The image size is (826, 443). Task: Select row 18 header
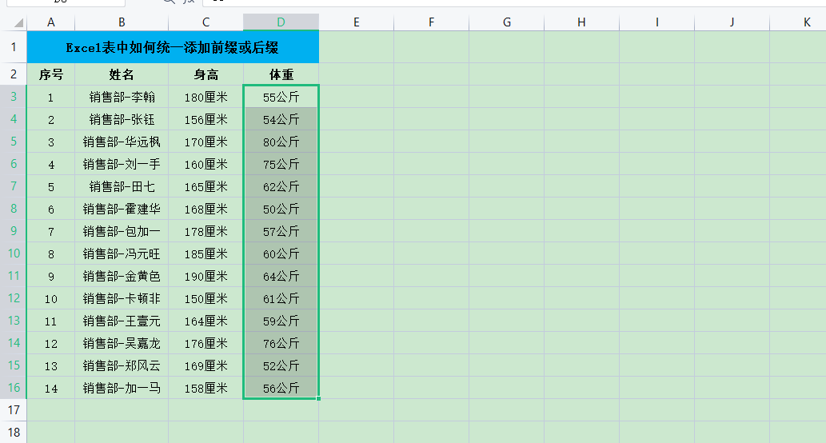pyautogui.click(x=13, y=432)
